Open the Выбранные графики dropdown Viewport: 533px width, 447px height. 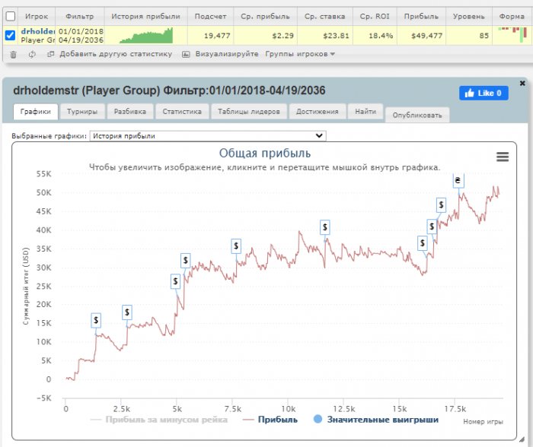pos(207,136)
